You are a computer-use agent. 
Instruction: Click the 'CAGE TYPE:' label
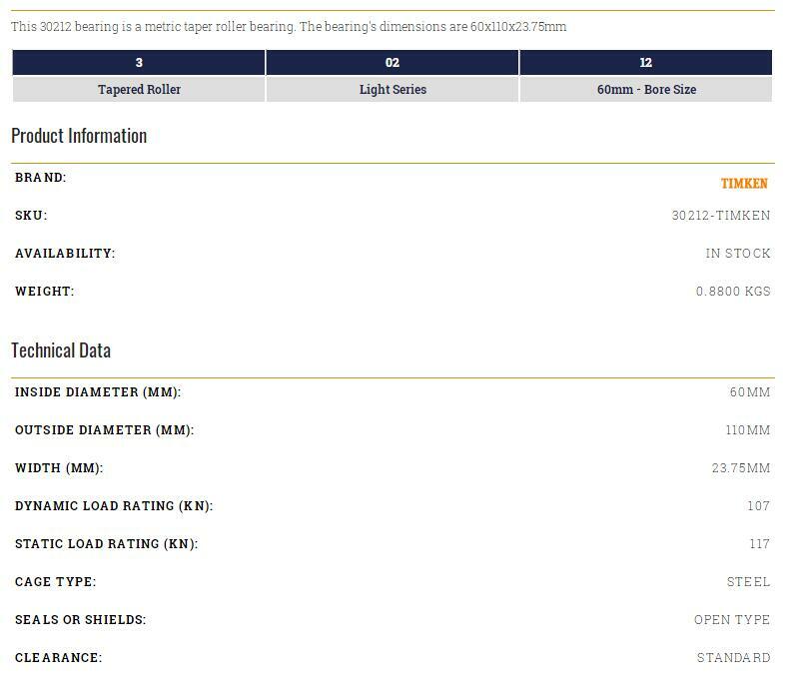point(56,581)
